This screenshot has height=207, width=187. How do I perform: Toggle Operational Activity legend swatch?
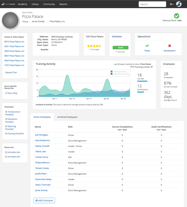(112, 74)
